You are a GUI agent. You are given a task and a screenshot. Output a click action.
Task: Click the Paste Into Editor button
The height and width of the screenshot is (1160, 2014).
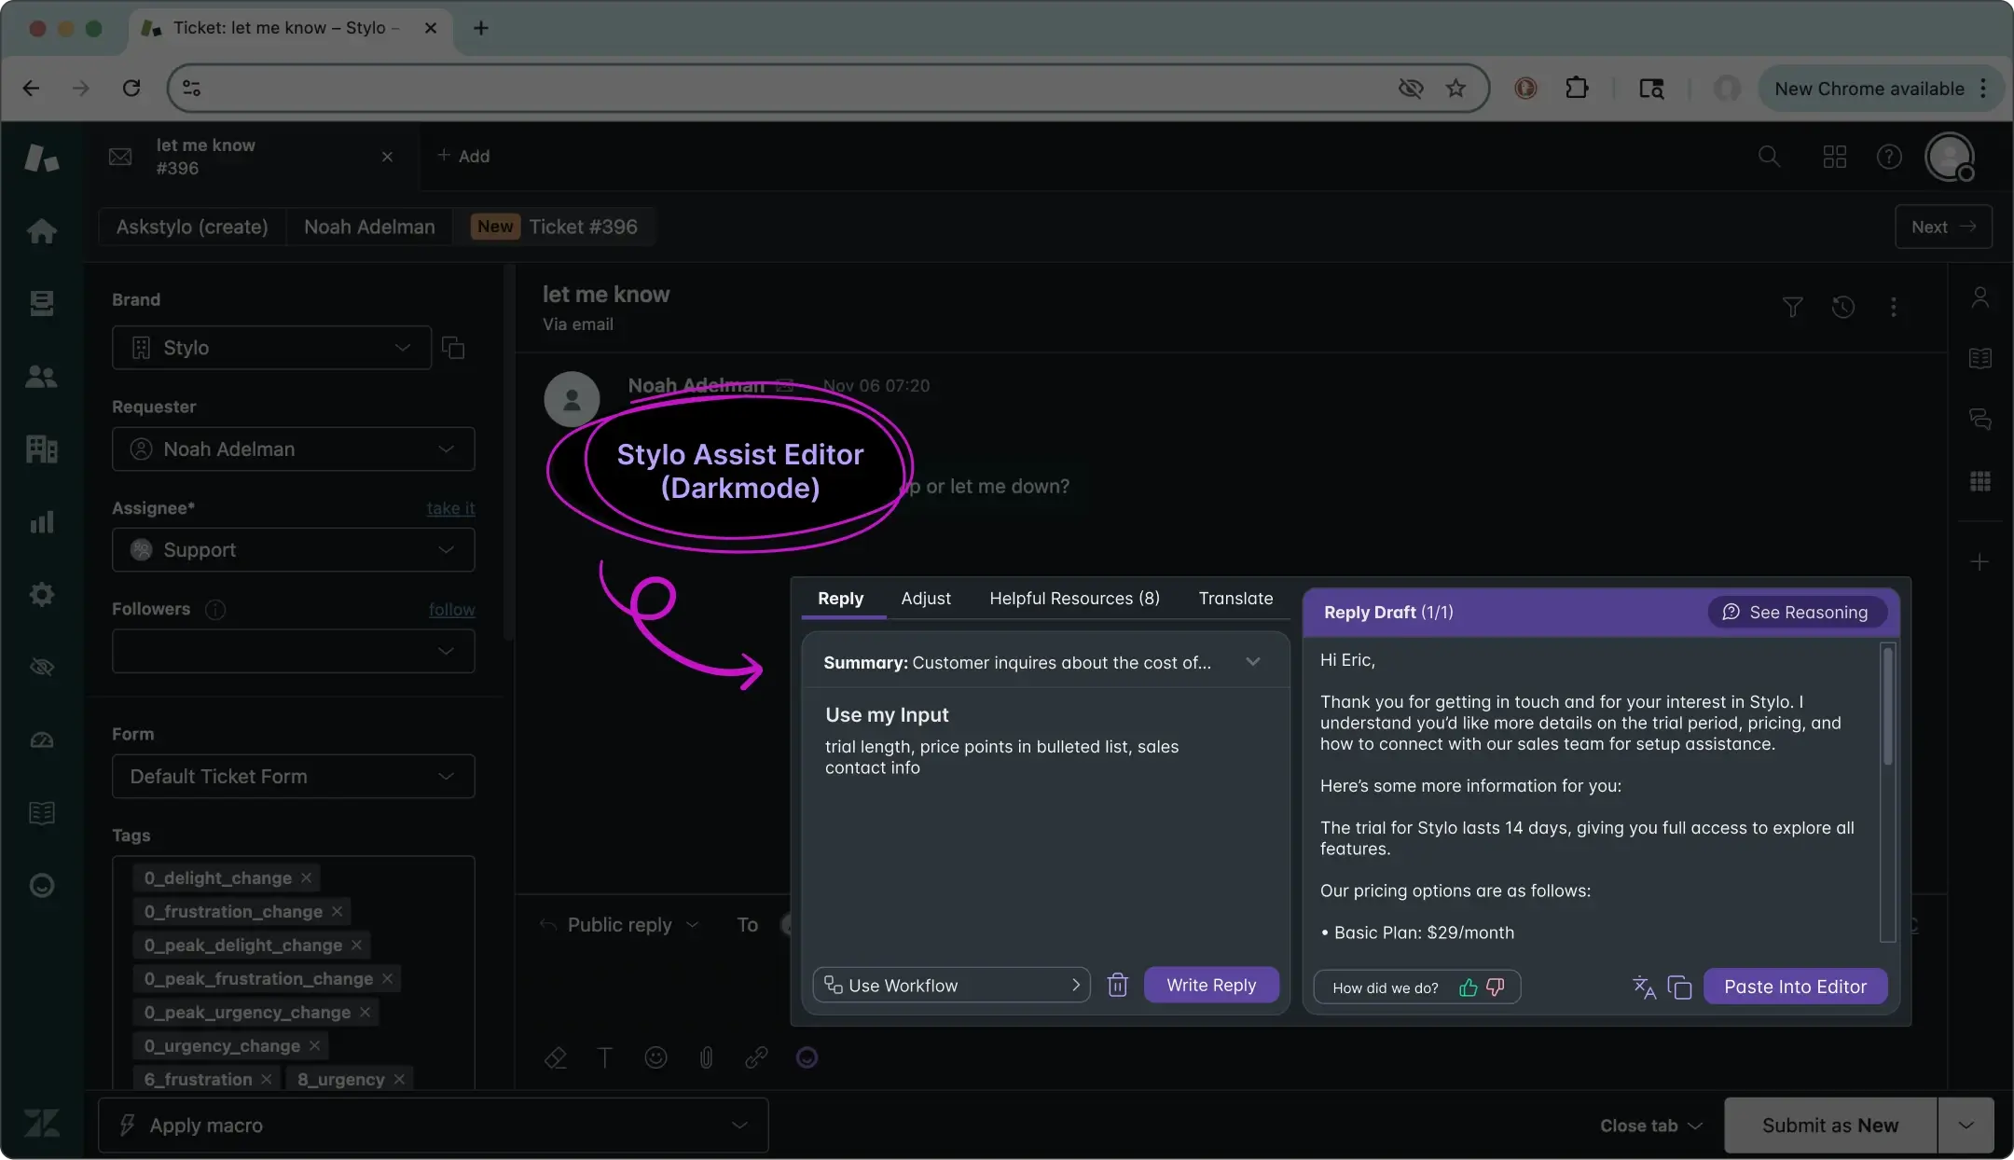pyautogui.click(x=1795, y=987)
